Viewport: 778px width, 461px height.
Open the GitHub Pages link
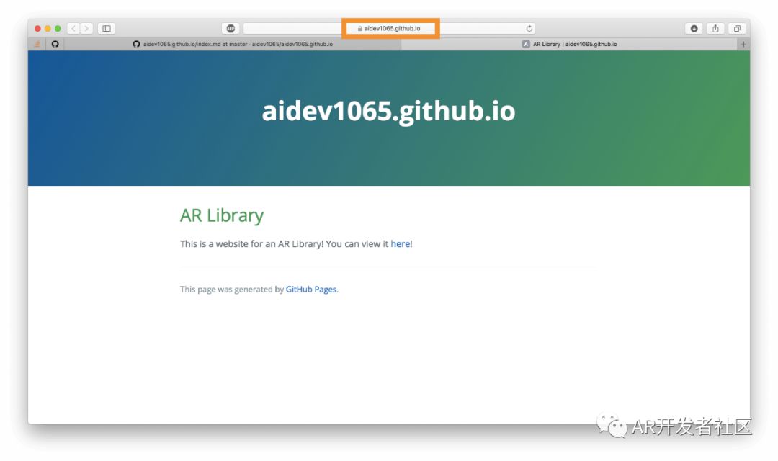[310, 290]
